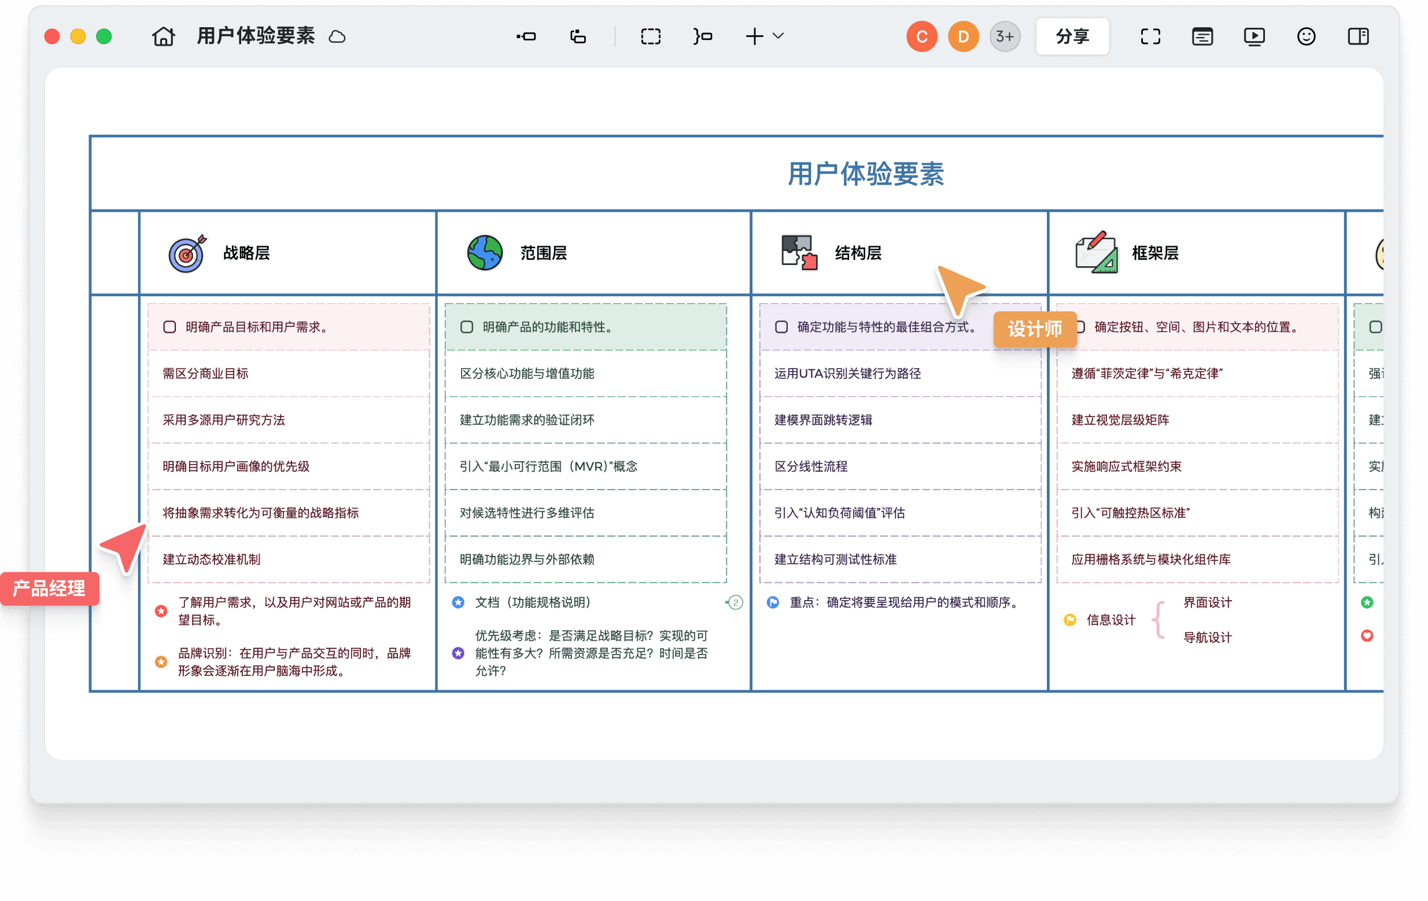Check the 明确产品目标和用户需求 checkbox
The image size is (1428, 901).
[x=169, y=326]
